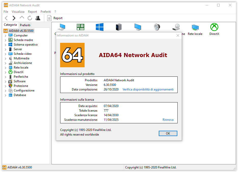The image size is (238, 172).
Task: Open the Computer icon in the main pane
Action: click(62, 27)
